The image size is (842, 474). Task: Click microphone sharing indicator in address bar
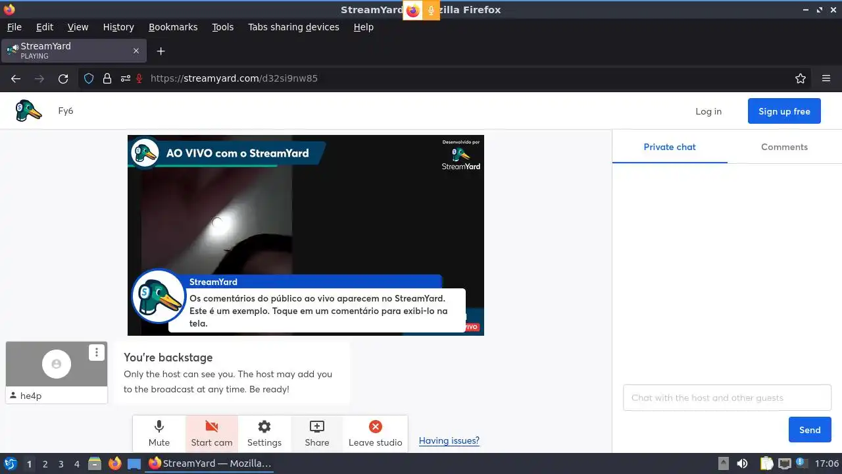click(139, 78)
